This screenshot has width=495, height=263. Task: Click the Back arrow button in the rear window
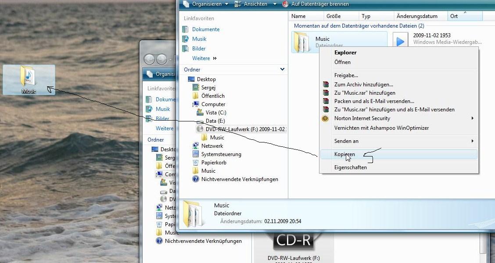149,59
